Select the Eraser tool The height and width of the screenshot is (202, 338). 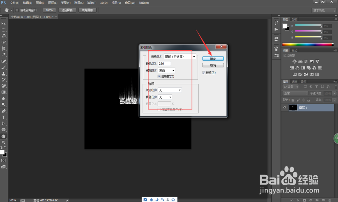point(4,86)
